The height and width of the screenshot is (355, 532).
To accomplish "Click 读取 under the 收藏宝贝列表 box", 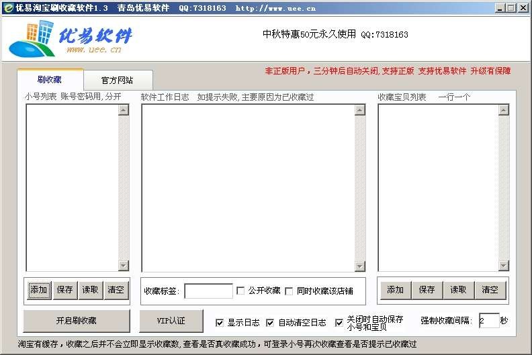I will pyautogui.click(x=458, y=290).
